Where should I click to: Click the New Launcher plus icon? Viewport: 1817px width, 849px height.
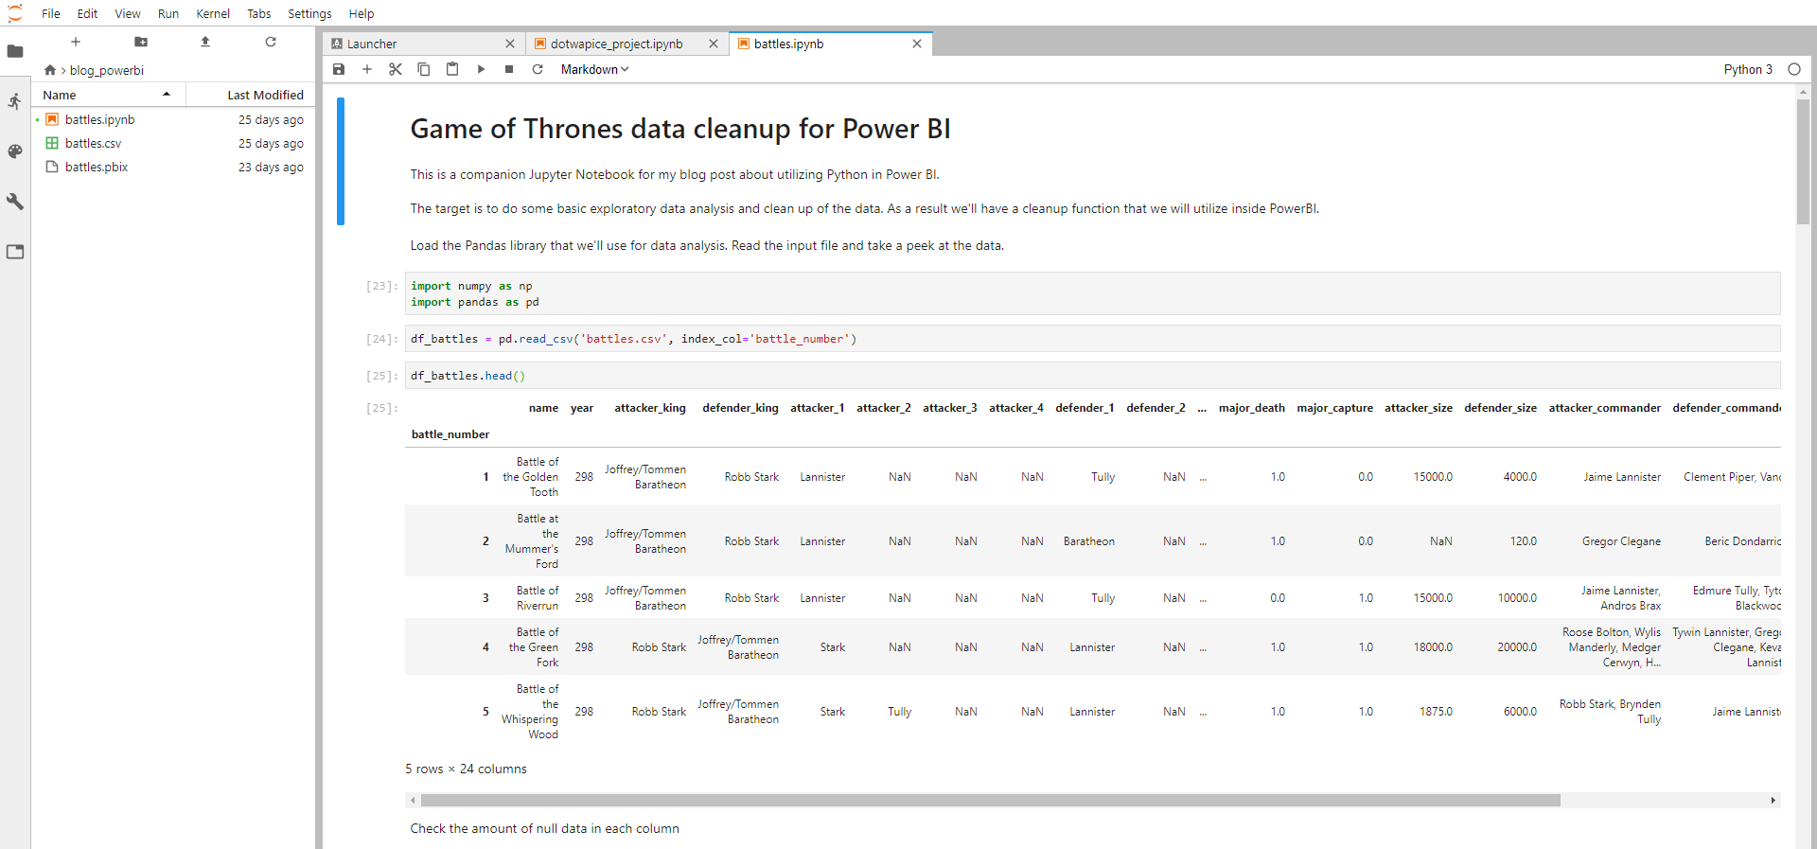[x=76, y=42]
